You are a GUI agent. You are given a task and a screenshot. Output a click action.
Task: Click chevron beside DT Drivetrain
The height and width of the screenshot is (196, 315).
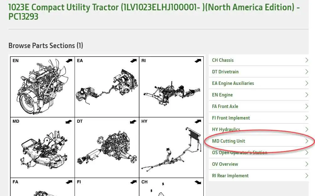[307, 71]
